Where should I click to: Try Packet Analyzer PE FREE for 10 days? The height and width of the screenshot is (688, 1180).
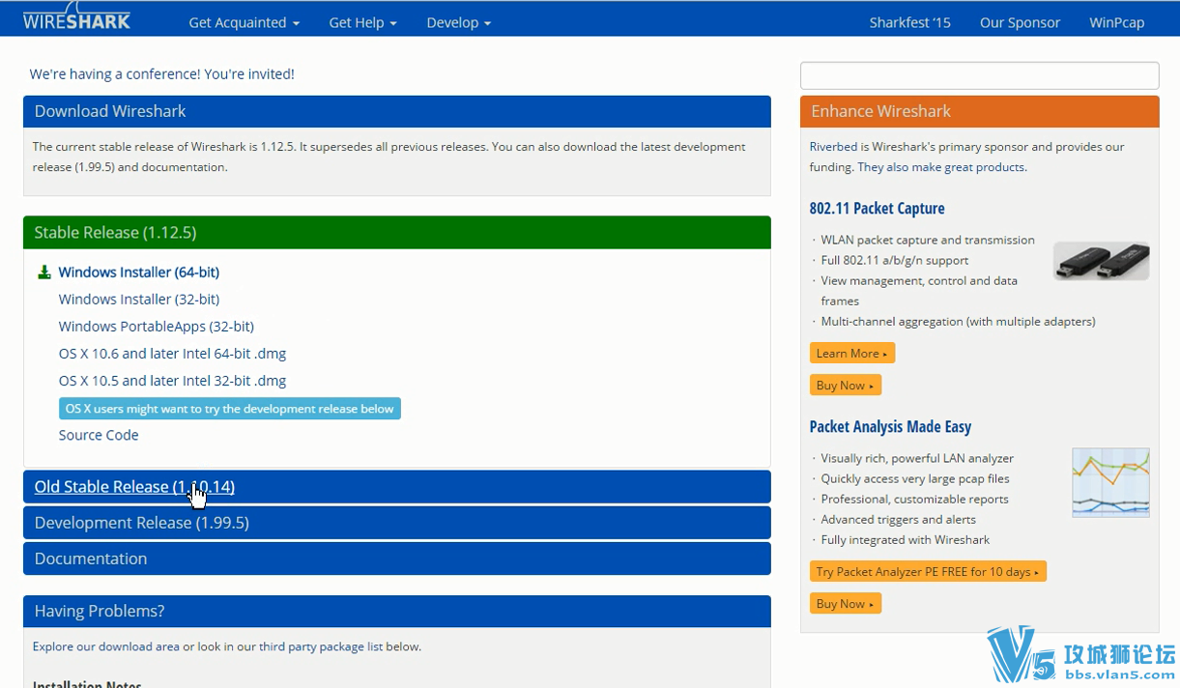coord(928,572)
